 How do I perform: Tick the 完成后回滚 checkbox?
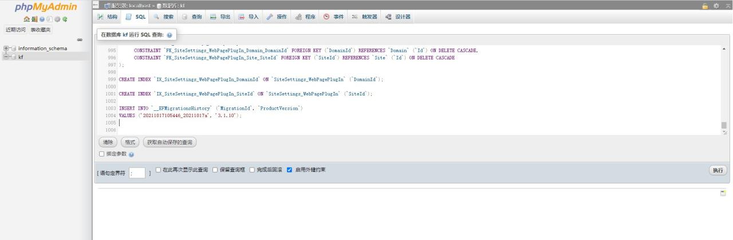tap(252, 170)
